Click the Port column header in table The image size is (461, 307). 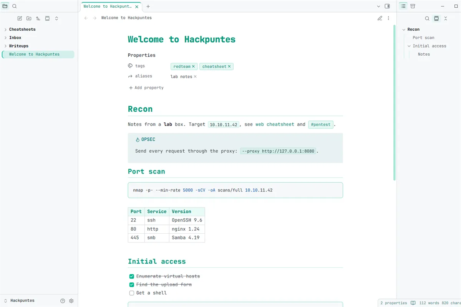[x=136, y=211]
